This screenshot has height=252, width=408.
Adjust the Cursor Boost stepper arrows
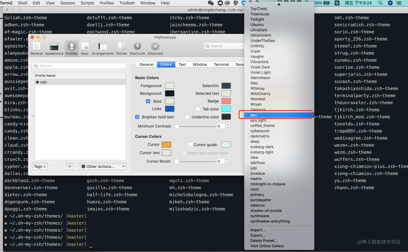(228, 161)
